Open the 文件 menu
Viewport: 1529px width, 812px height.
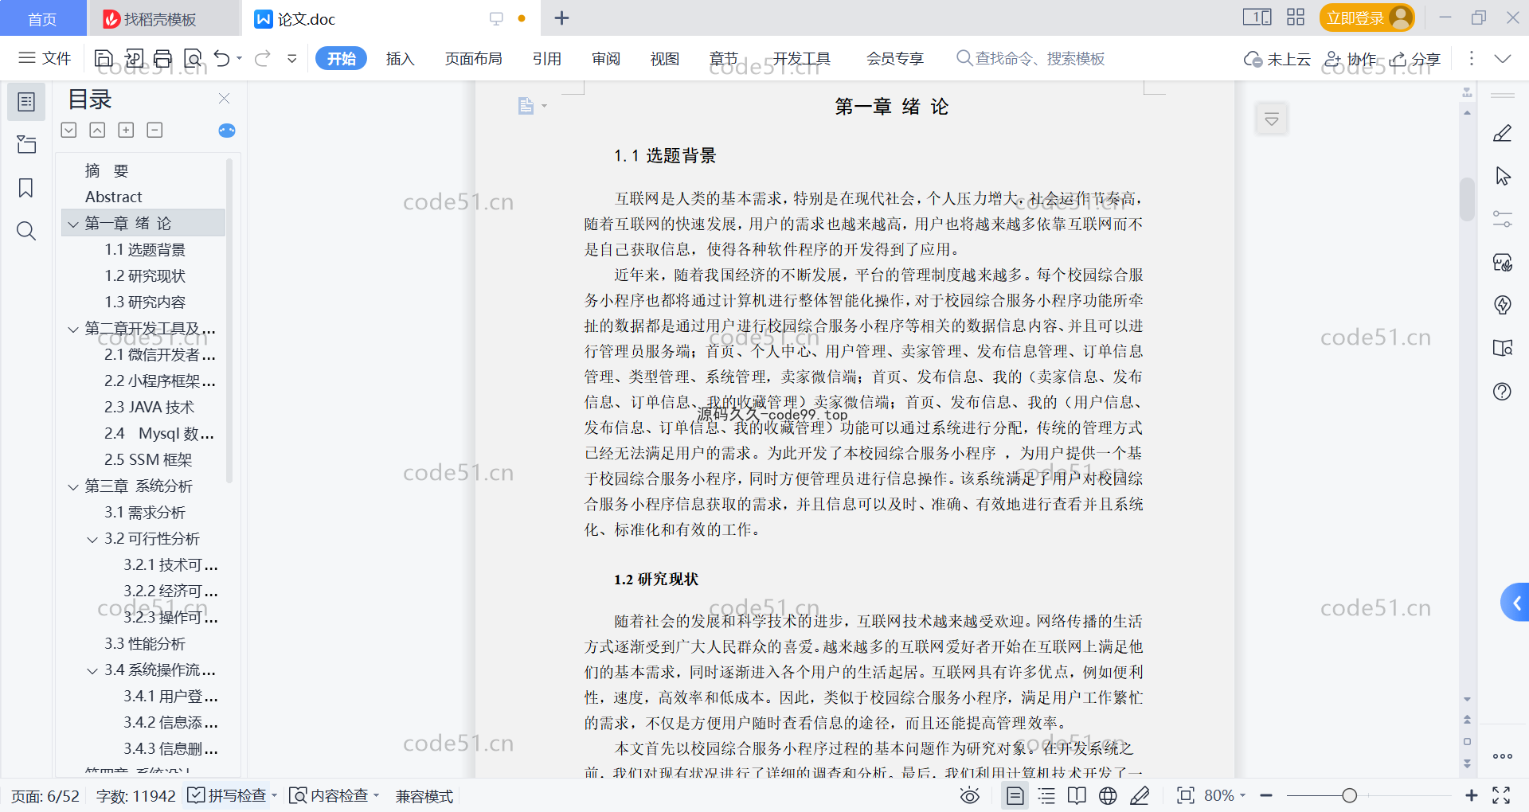(45, 58)
